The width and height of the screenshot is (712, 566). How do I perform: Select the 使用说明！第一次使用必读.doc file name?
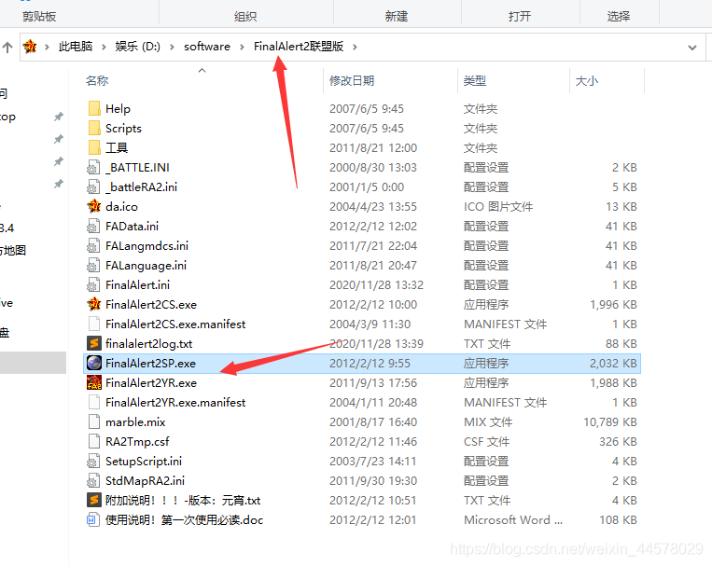pyautogui.click(x=185, y=519)
